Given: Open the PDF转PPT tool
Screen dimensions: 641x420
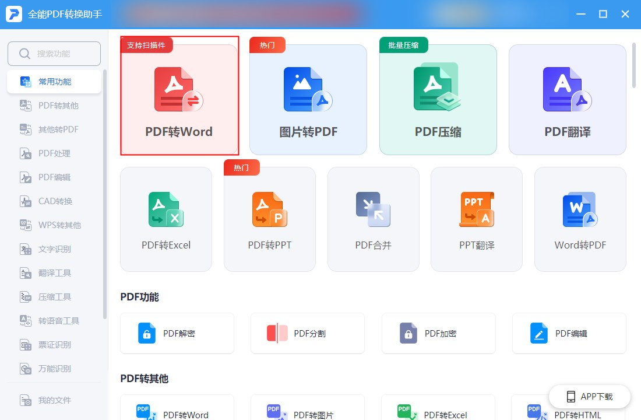Looking at the screenshot, I should [269, 219].
